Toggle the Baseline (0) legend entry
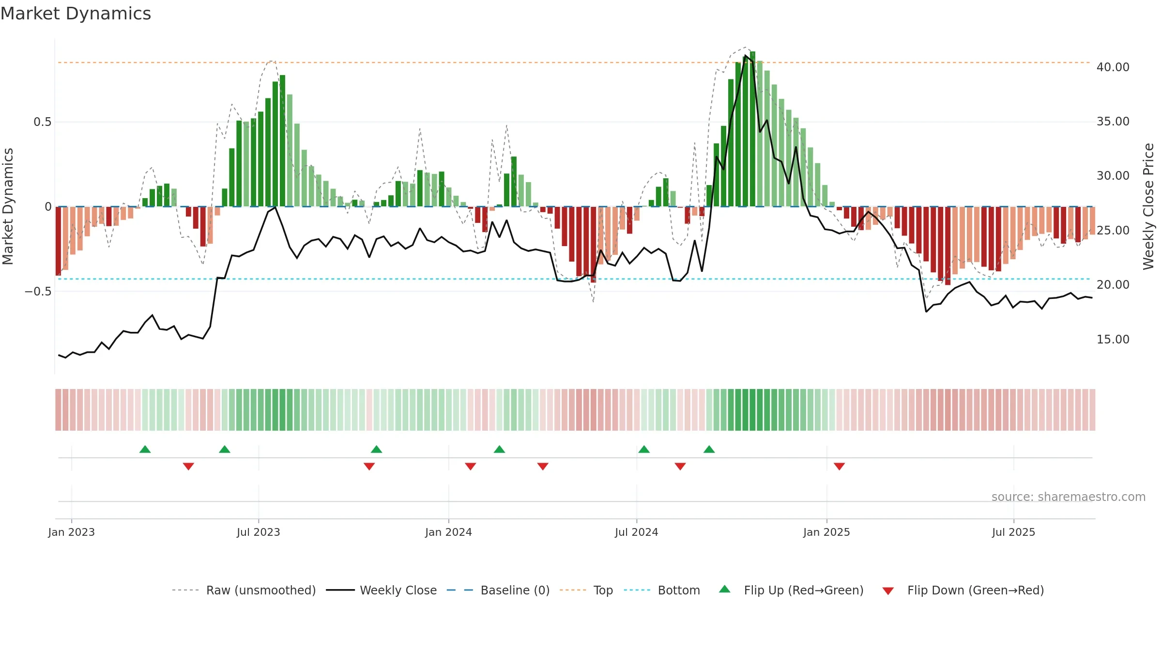Viewport: 1162px width, 654px height. pos(498,590)
